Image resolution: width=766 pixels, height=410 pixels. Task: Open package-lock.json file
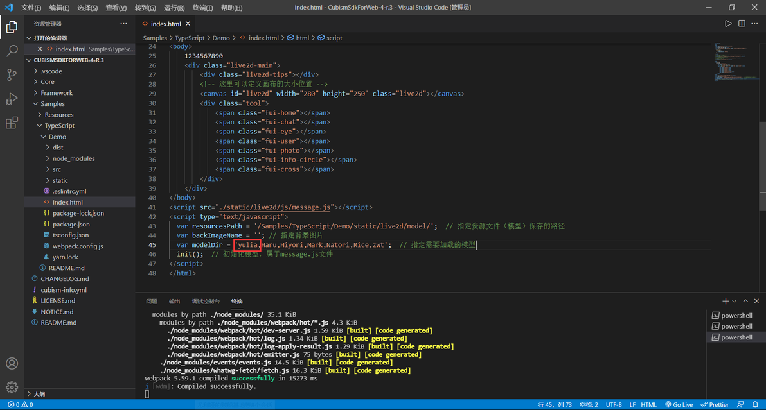click(x=78, y=213)
